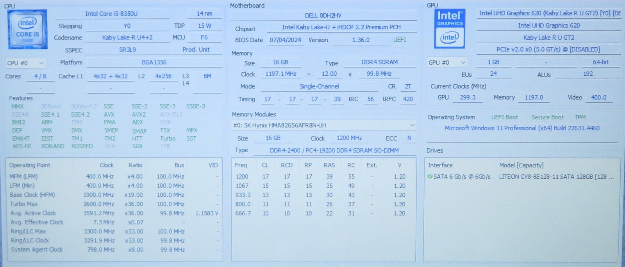Click the Prod. Unit label
This screenshot has height=267, width=625.
click(x=196, y=50)
